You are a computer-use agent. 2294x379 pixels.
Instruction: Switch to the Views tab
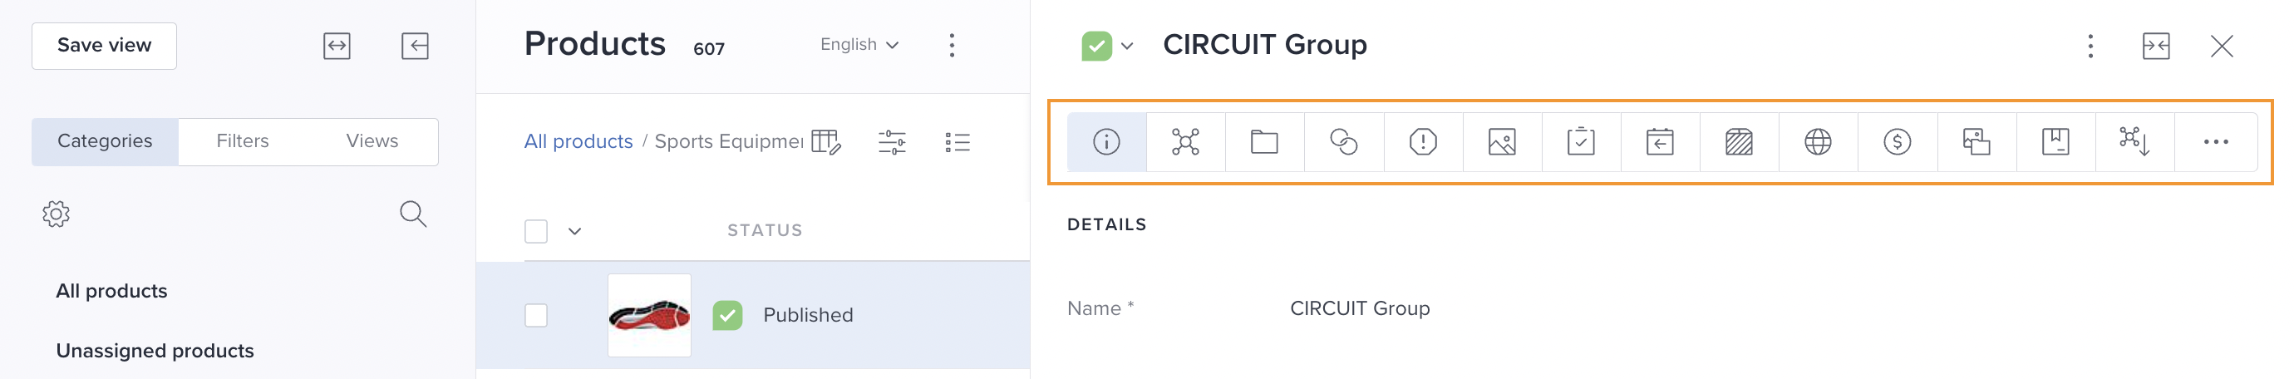372,141
